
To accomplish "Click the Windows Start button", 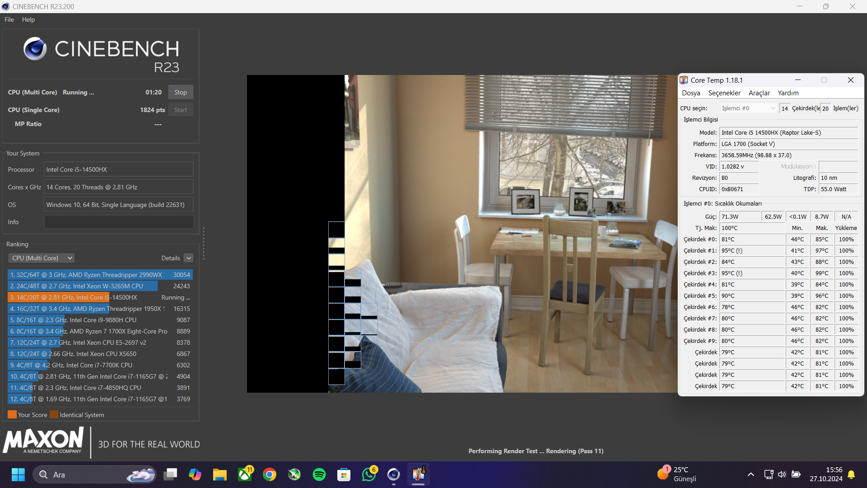I will (x=18, y=474).
